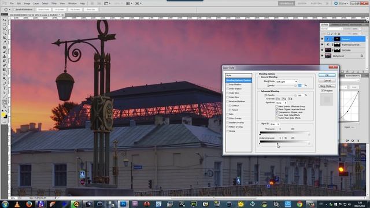
Task: Open the File menu
Action: click(12, 3)
